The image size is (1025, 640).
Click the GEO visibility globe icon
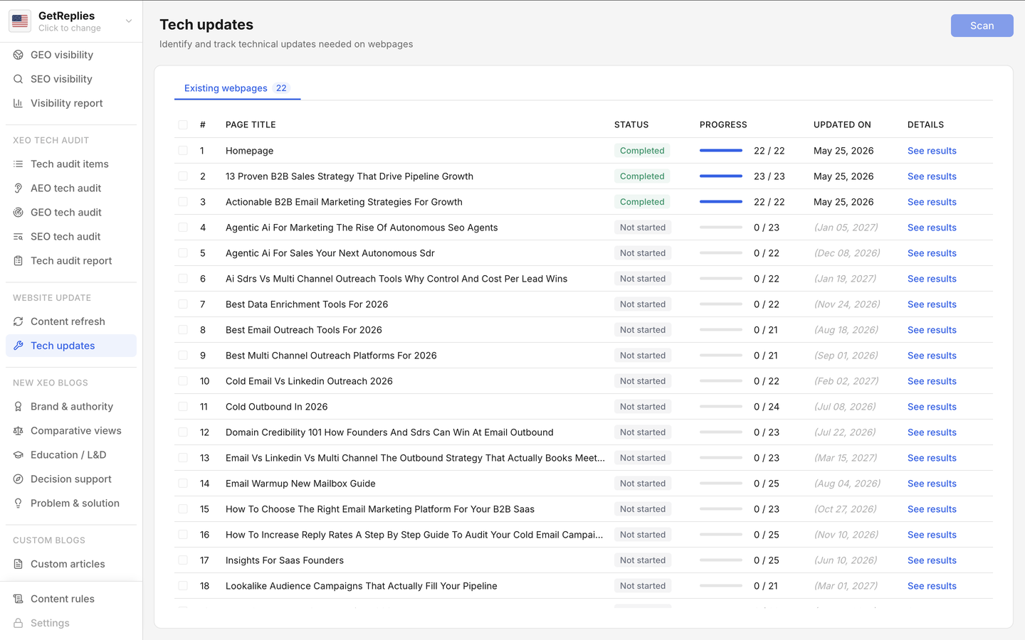coord(19,55)
